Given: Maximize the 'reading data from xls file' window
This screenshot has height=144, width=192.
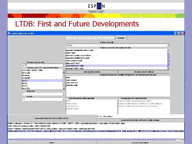Looking at the screenshot, I should click(x=179, y=33).
